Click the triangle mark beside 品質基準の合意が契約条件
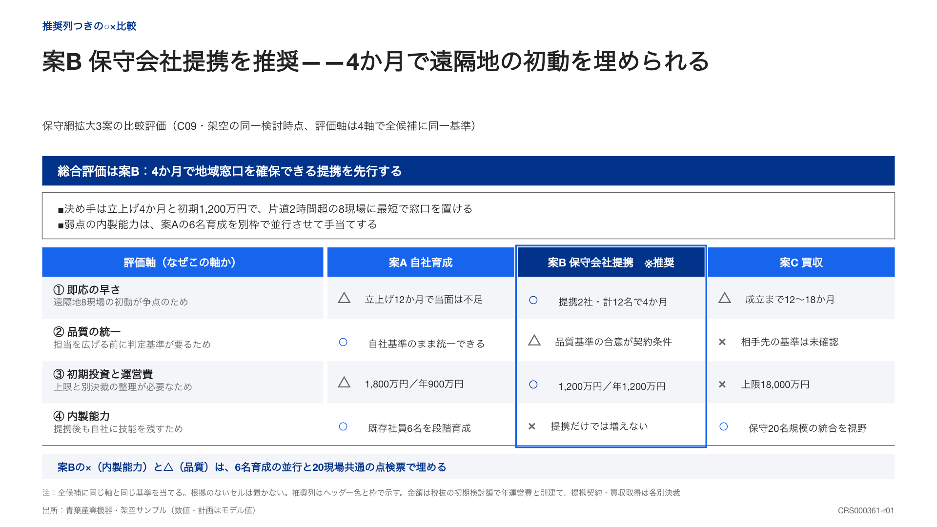This screenshot has width=937, height=527. point(534,340)
